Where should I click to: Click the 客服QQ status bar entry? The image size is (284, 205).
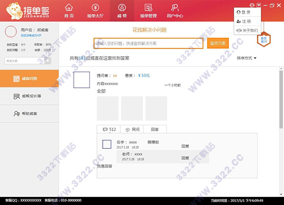pos(23,200)
